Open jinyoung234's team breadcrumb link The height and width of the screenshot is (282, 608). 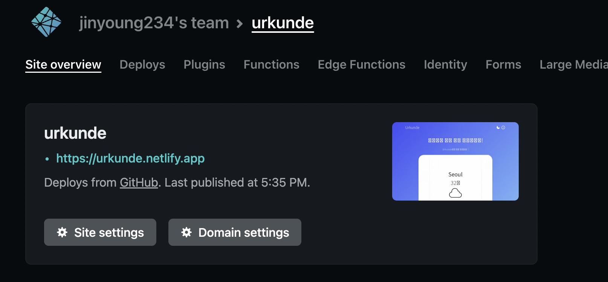pyautogui.click(x=154, y=23)
